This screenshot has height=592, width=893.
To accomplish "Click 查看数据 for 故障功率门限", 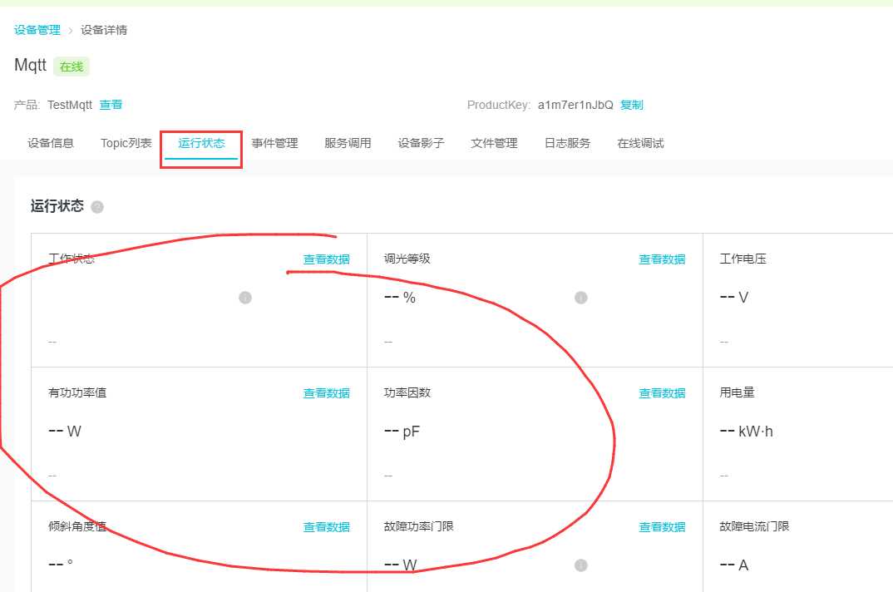I will point(662,527).
